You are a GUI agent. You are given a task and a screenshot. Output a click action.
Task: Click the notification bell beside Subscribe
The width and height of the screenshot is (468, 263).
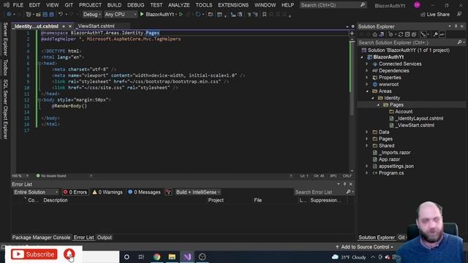tap(69, 254)
